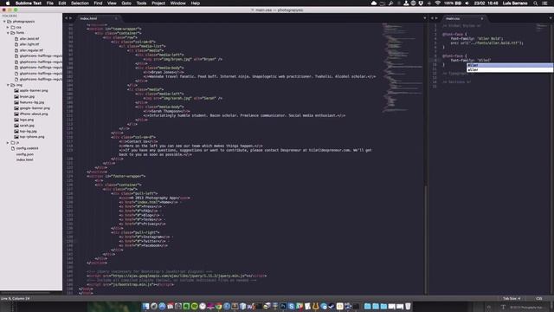Click the volume menu bar icon
Viewport: 554px width, 312px height.
(467, 3)
